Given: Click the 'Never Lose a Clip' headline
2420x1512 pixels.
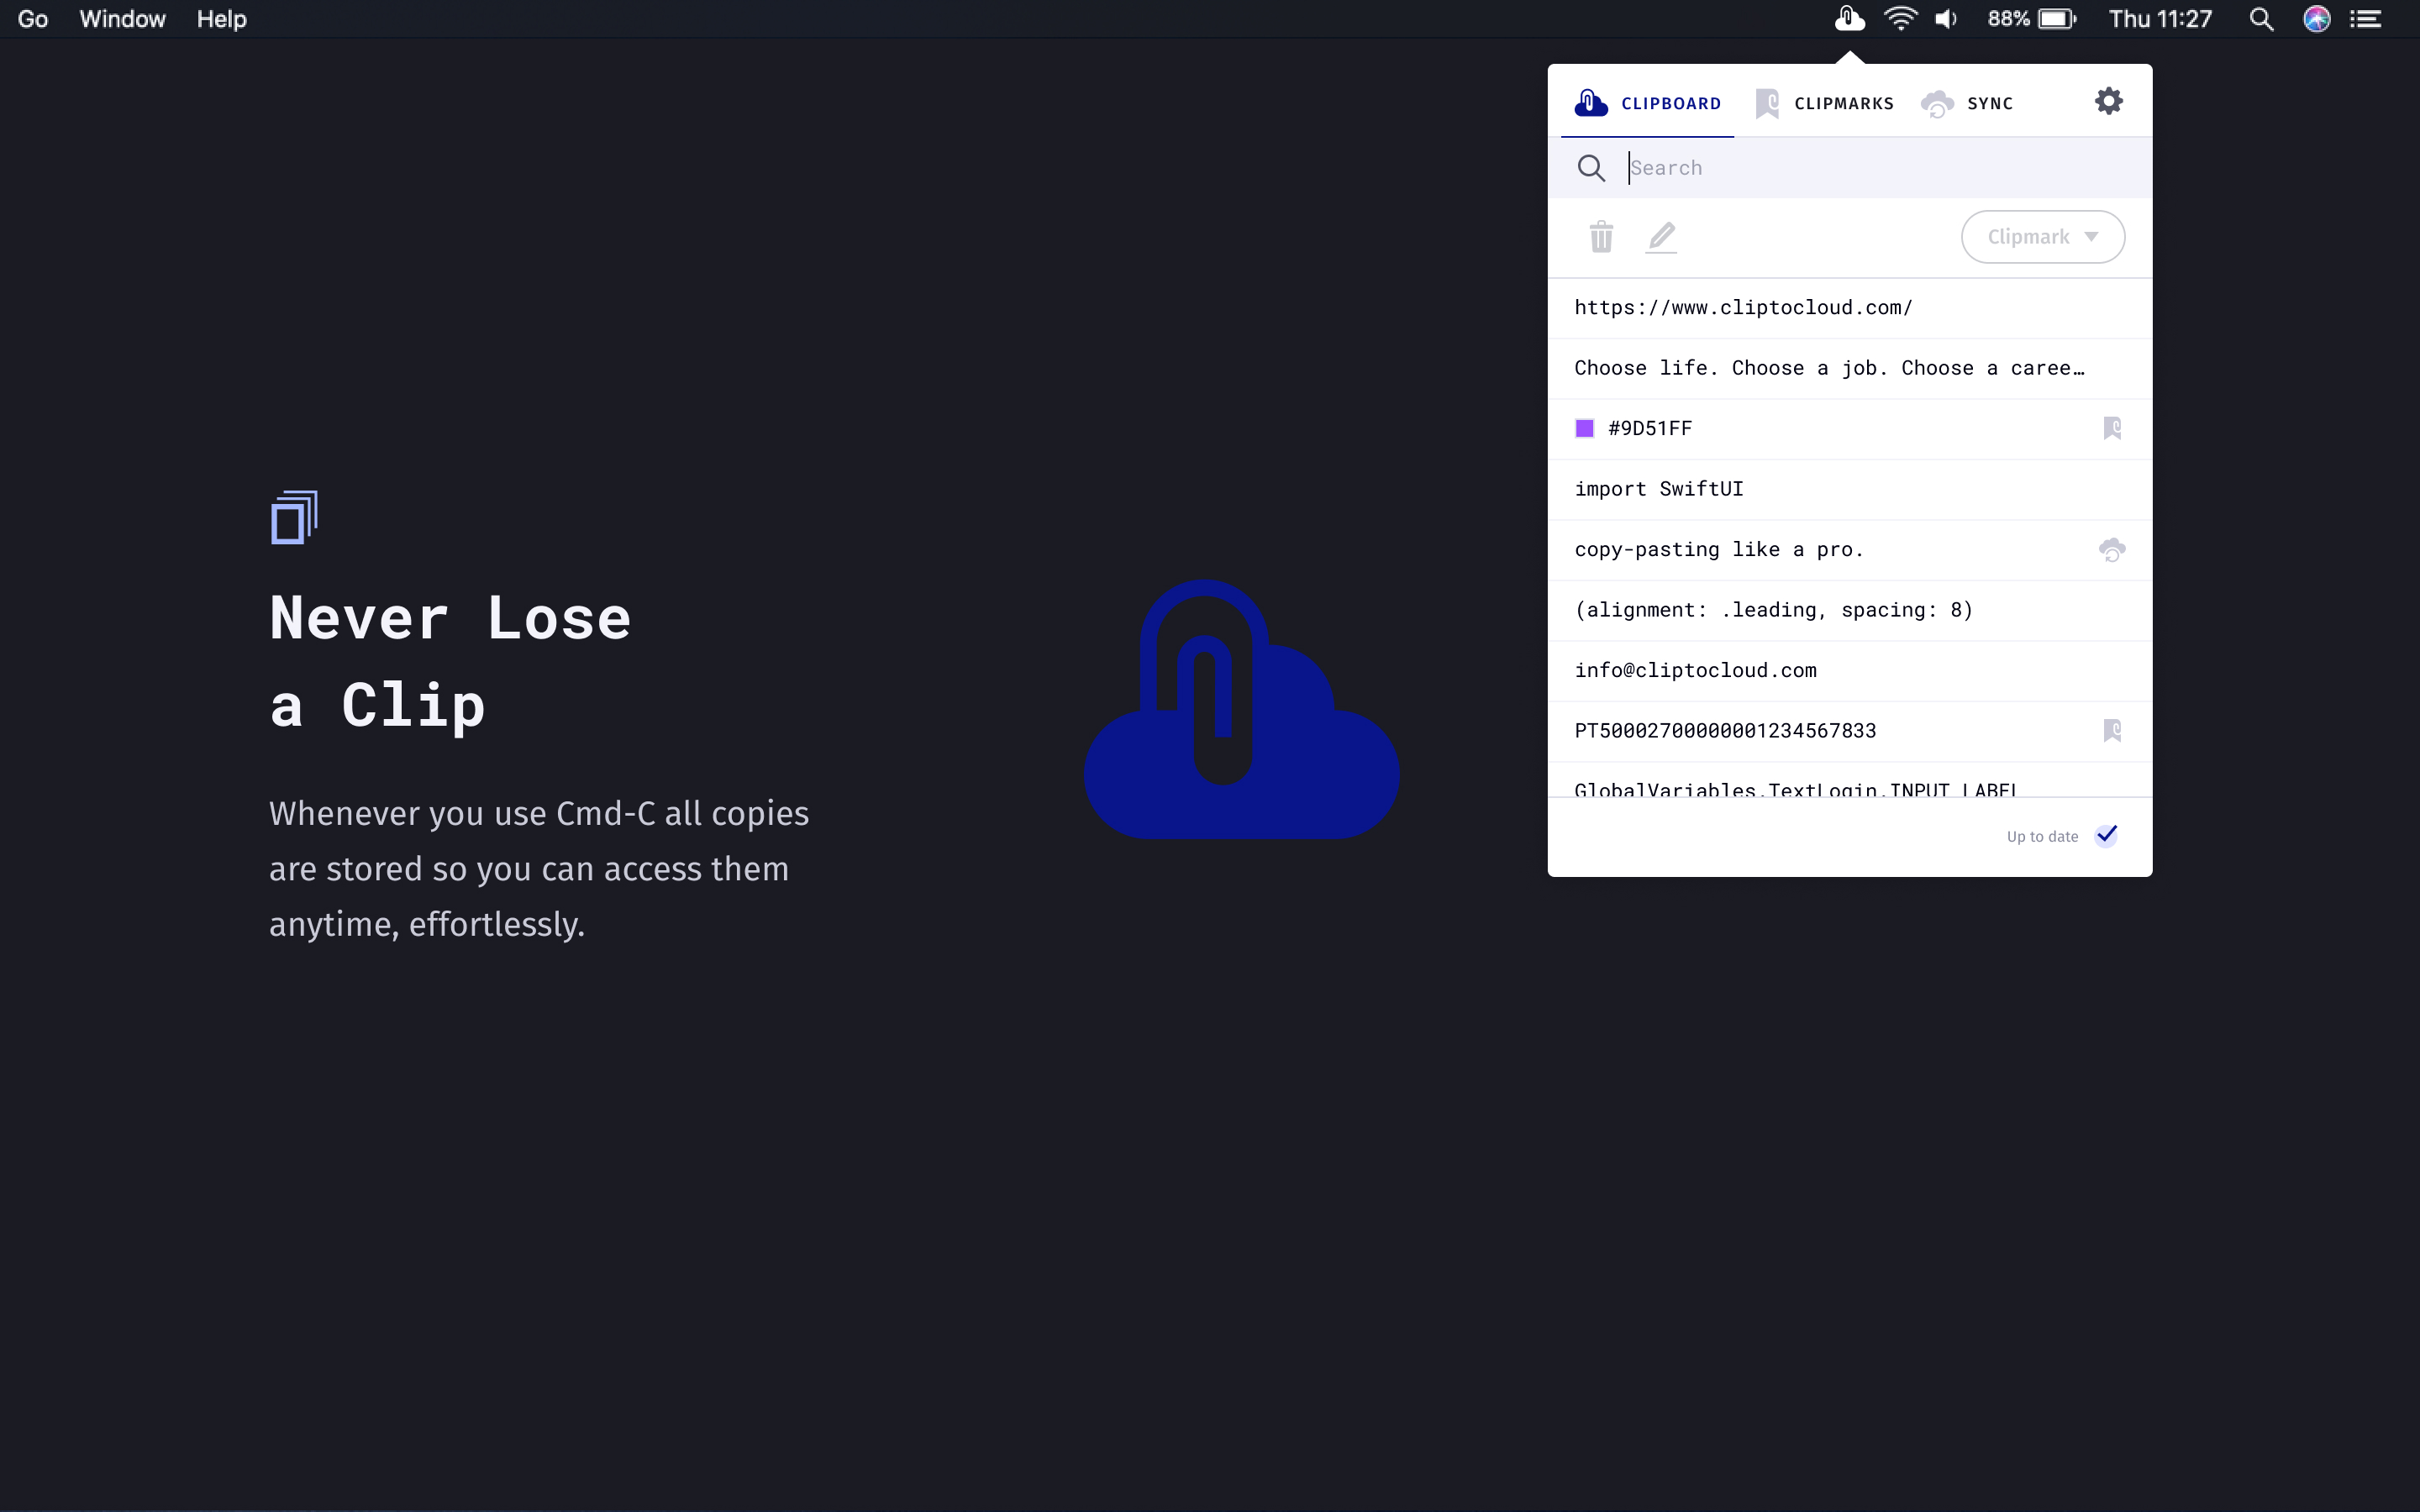Looking at the screenshot, I should coord(450,662).
